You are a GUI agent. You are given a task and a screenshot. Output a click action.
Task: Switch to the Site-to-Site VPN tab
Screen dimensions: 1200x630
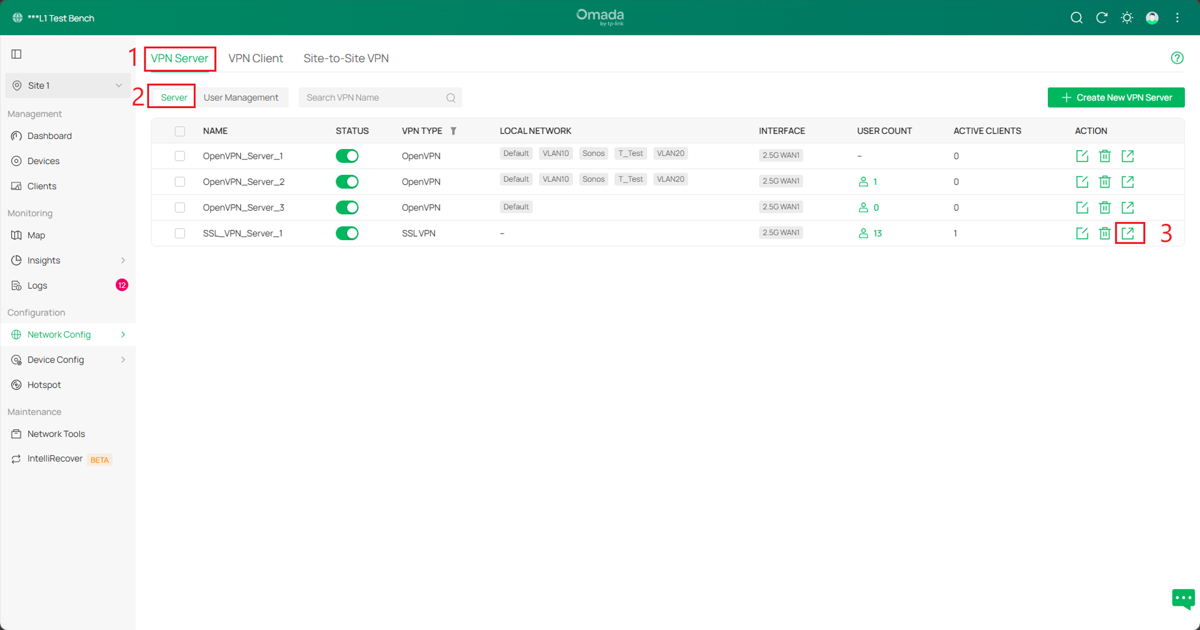pos(346,59)
